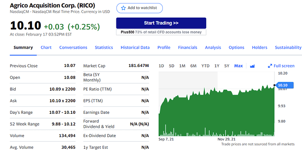Click the Open value 10.08

point(70,77)
